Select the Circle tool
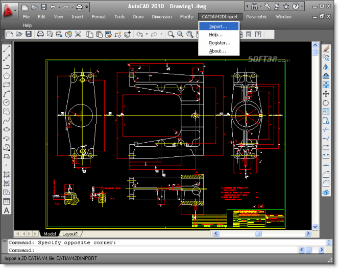Screen dimensions: 339x269 click(x=7, y=102)
